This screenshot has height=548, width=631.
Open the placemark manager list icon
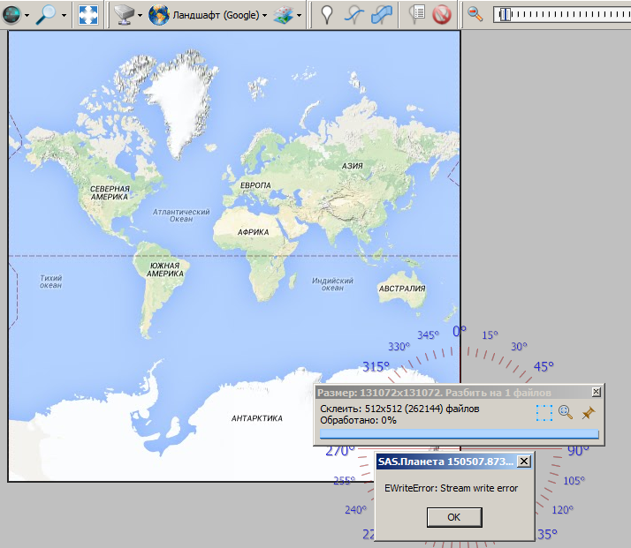[416, 14]
